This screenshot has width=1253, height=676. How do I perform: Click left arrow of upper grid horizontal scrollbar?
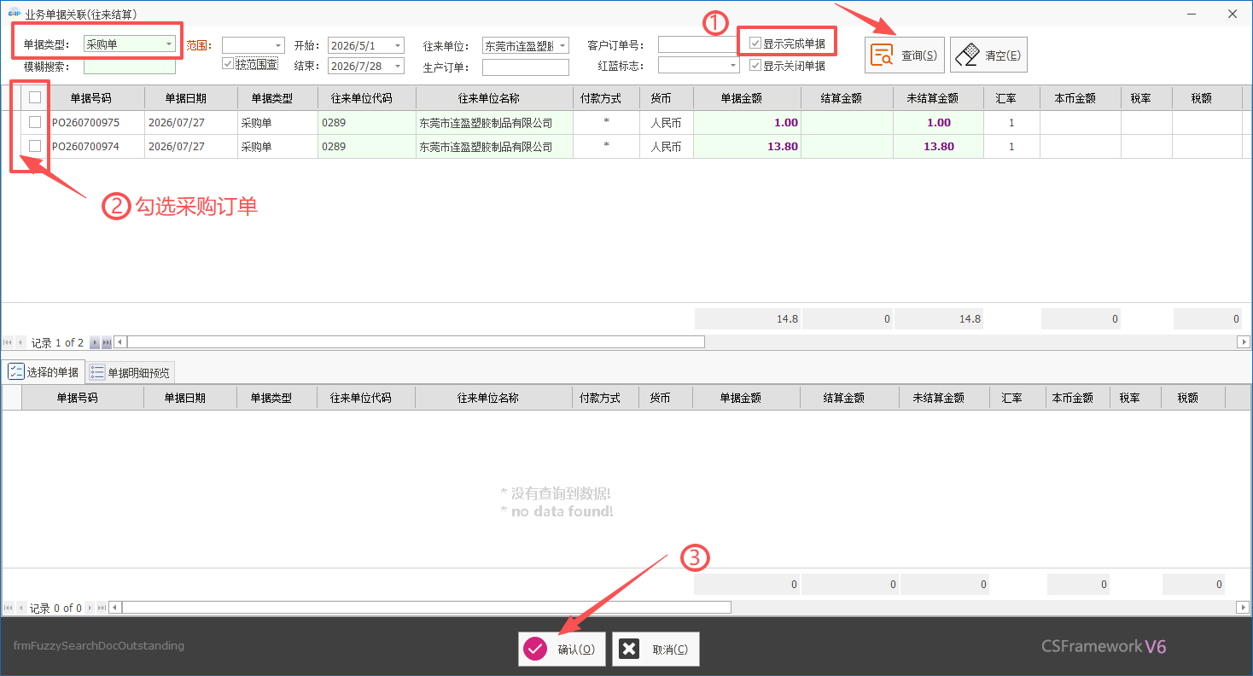pos(120,342)
